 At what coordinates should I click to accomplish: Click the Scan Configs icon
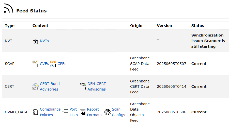tap(108, 112)
